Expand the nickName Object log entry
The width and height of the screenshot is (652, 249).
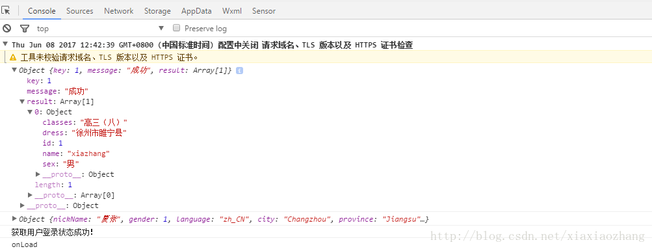click(14, 218)
